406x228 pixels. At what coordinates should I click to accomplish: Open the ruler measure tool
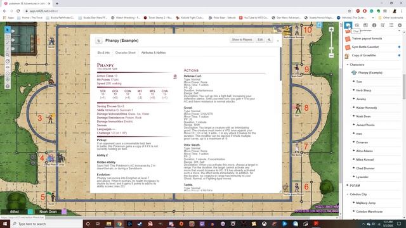coord(8,61)
